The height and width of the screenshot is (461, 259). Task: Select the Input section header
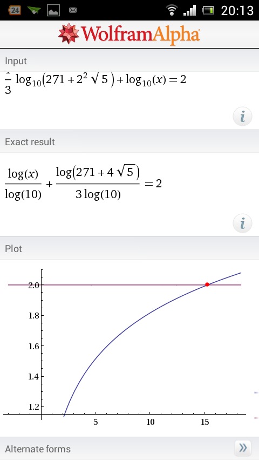click(129, 60)
